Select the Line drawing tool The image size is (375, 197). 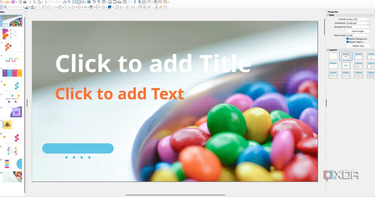(x=40, y=7)
